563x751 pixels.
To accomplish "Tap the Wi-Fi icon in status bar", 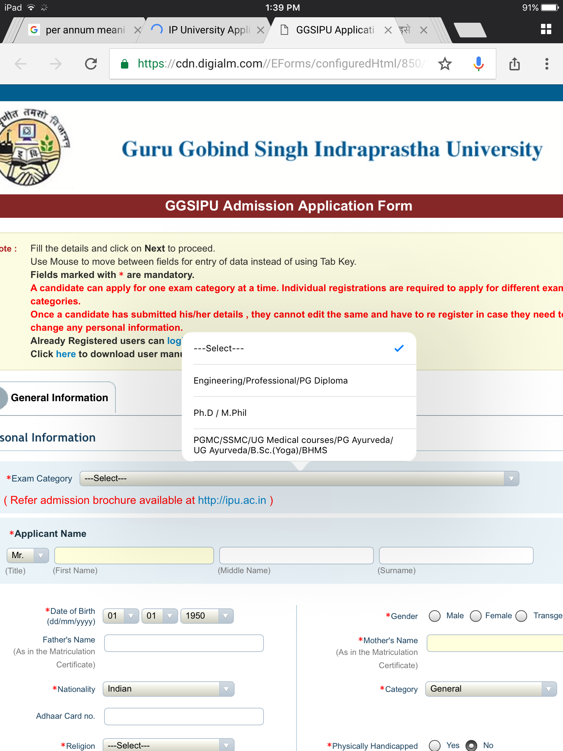I will (31, 7).
